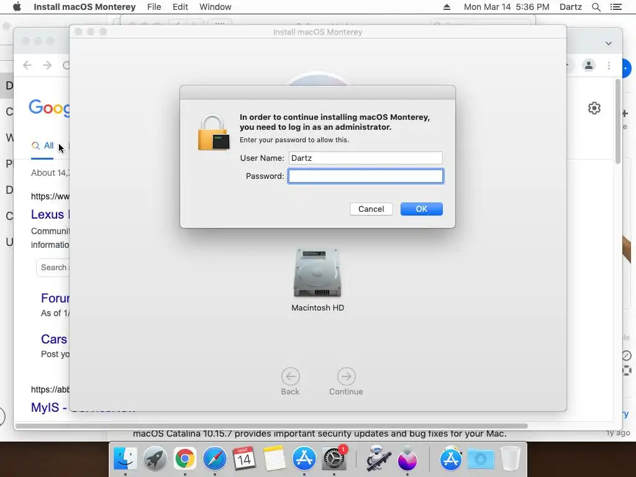Open Notes from the Dock
This screenshot has width=636, height=477.
pos(274,459)
